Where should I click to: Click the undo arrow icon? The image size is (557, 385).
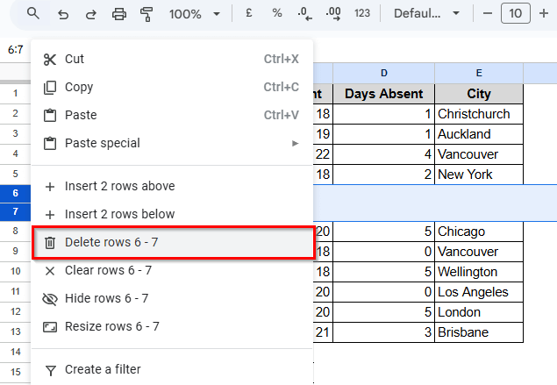tap(62, 14)
